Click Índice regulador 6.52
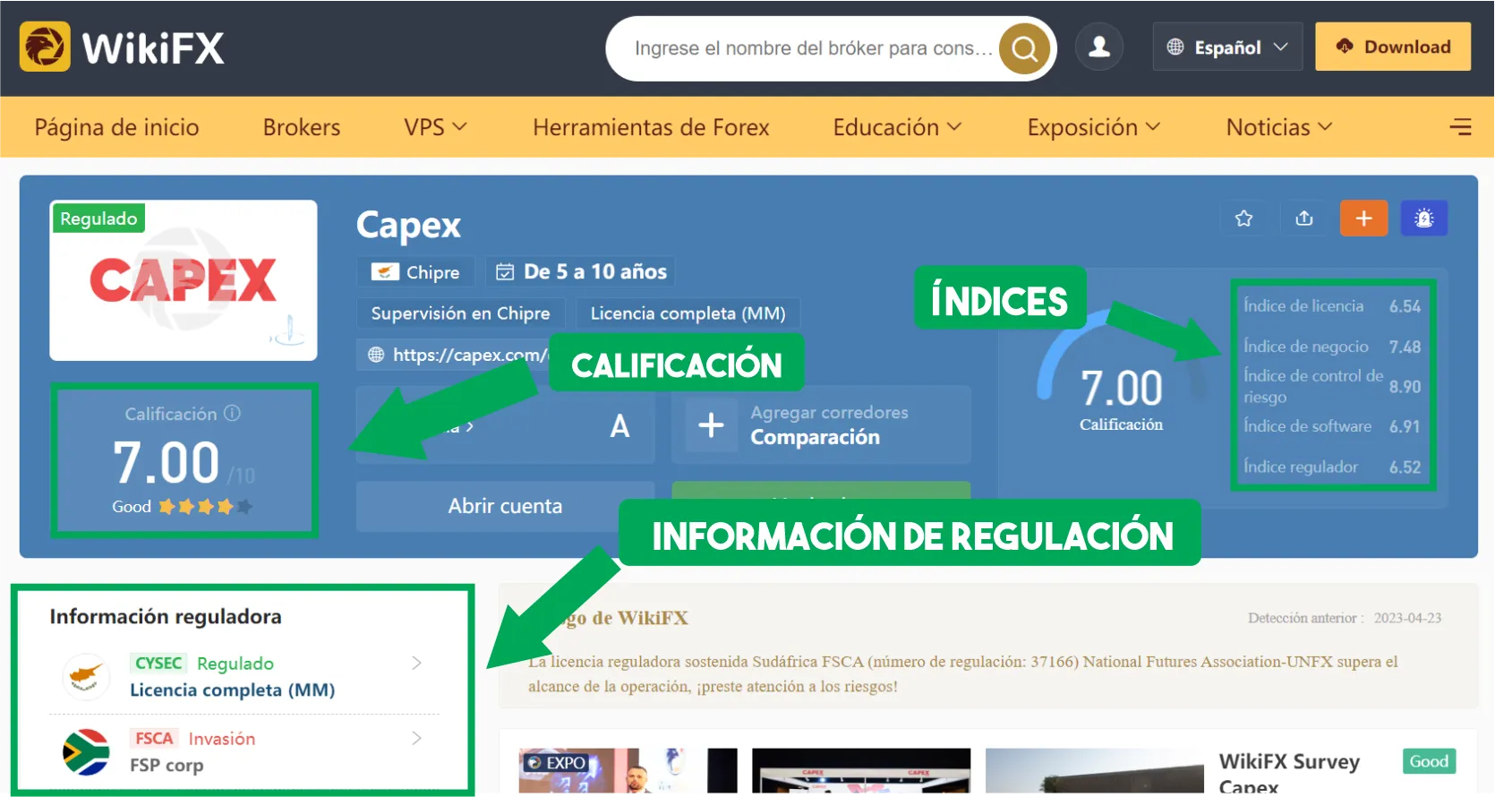Viewport: 1495px width, 797px height. 1332,467
